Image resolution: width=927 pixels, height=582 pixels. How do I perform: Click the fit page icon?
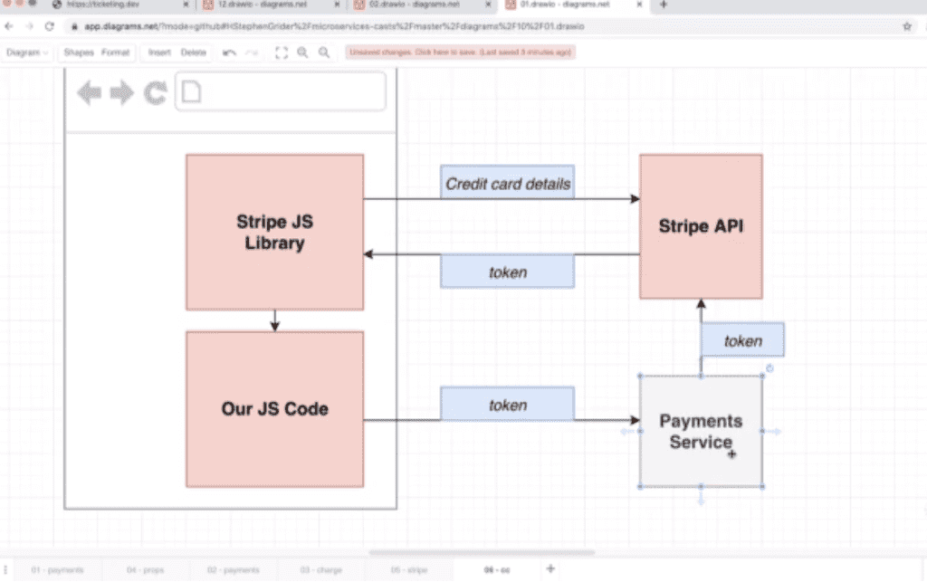[x=282, y=52]
